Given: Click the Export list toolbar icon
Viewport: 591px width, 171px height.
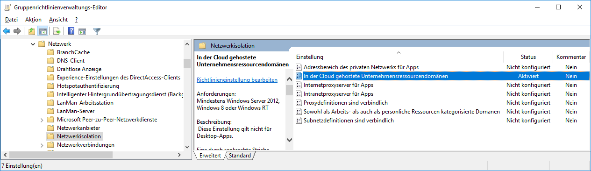Looking at the screenshot, I should [x=57, y=31].
